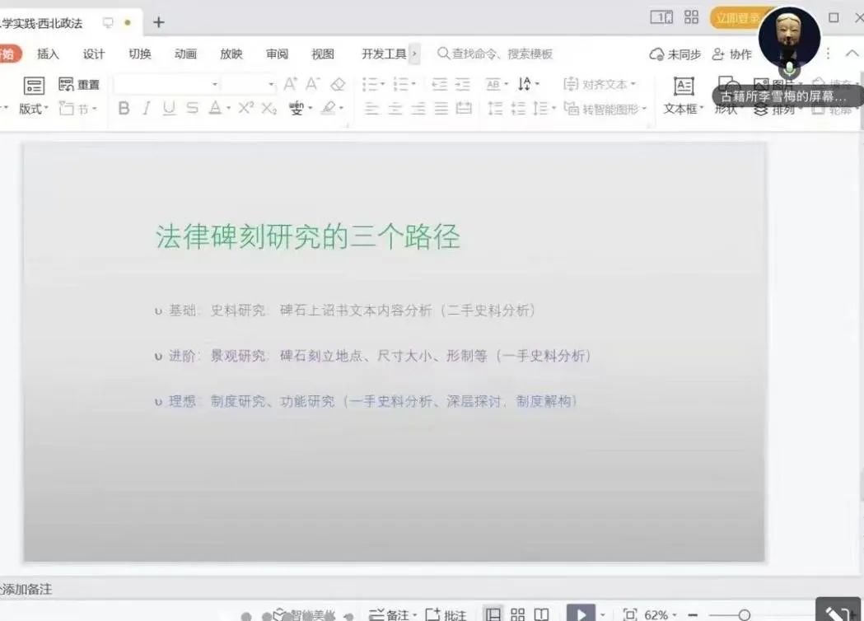Open the 插入 ribbon tab
Image resolution: width=864 pixels, height=621 pixels.
49,54
